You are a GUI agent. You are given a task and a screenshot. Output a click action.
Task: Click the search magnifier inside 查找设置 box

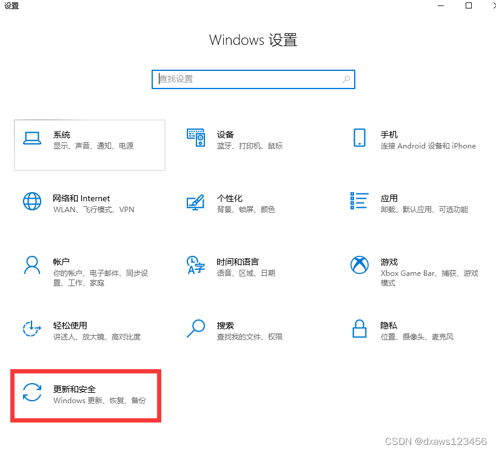coord(346,79)
